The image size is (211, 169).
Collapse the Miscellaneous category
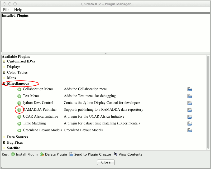tap(4, 84)
